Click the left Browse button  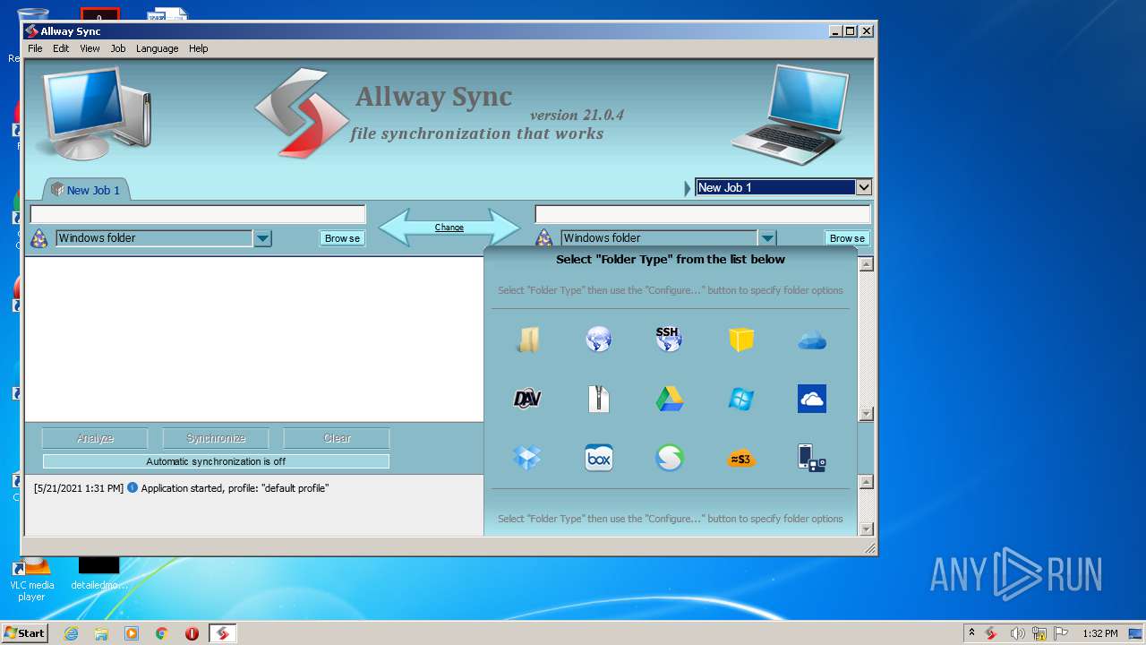coord(342,238)
